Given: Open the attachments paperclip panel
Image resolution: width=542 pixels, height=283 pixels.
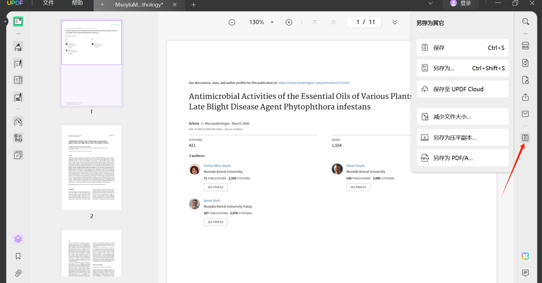Looking at the screenshot, I should point(18,273).
